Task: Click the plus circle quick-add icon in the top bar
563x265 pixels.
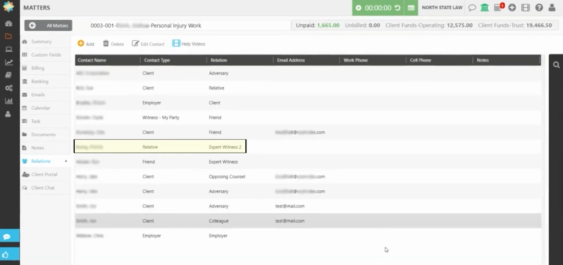Action: coord(512,8)
